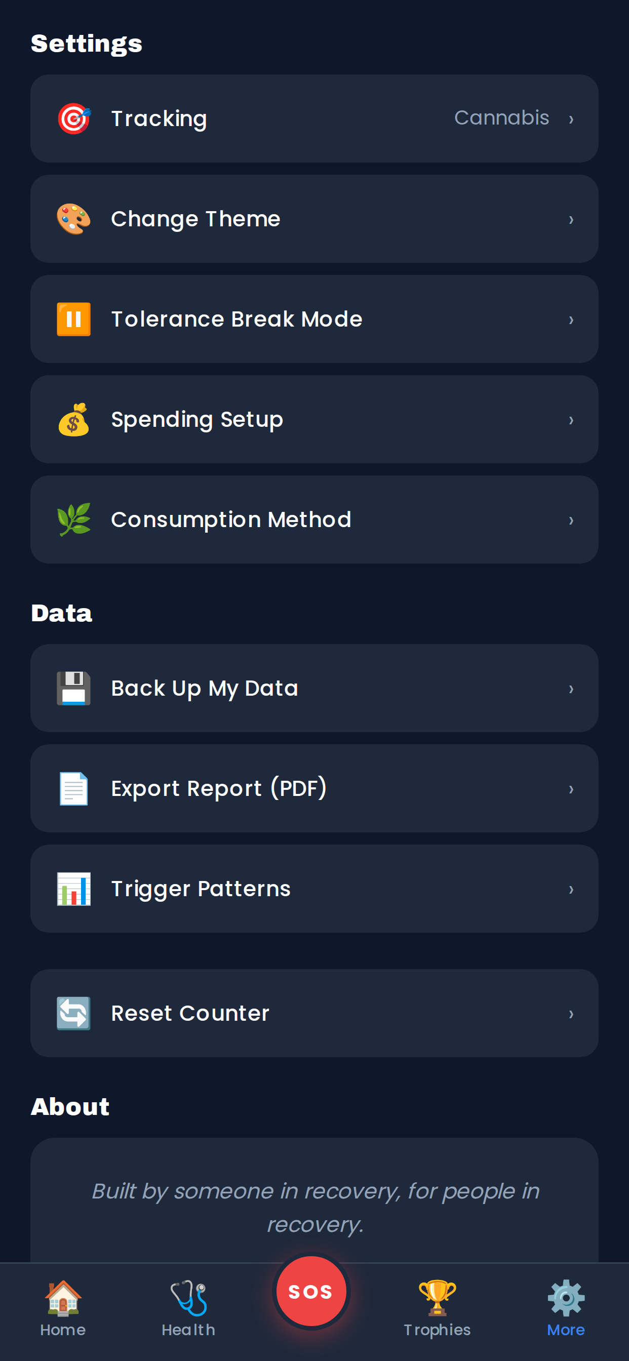Image resolution: width=629 pixels, height=1361 pixels.
Task: Open Tolerance Break Mode setting
Action: (x=314, y=319)
